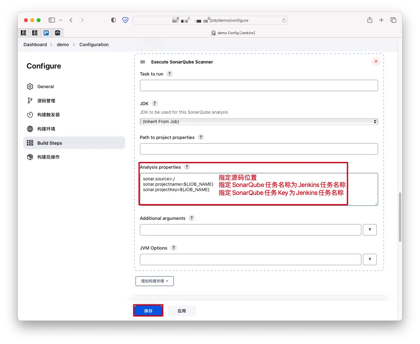Viewport: 420px width, 344px height.
Task: Reload the page from the address bar
Action: point(284,20)
